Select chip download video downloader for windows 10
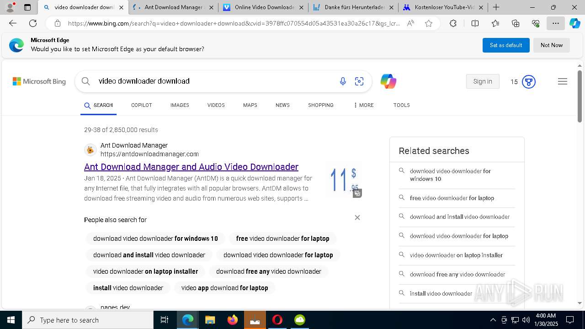 click(155, 239)
